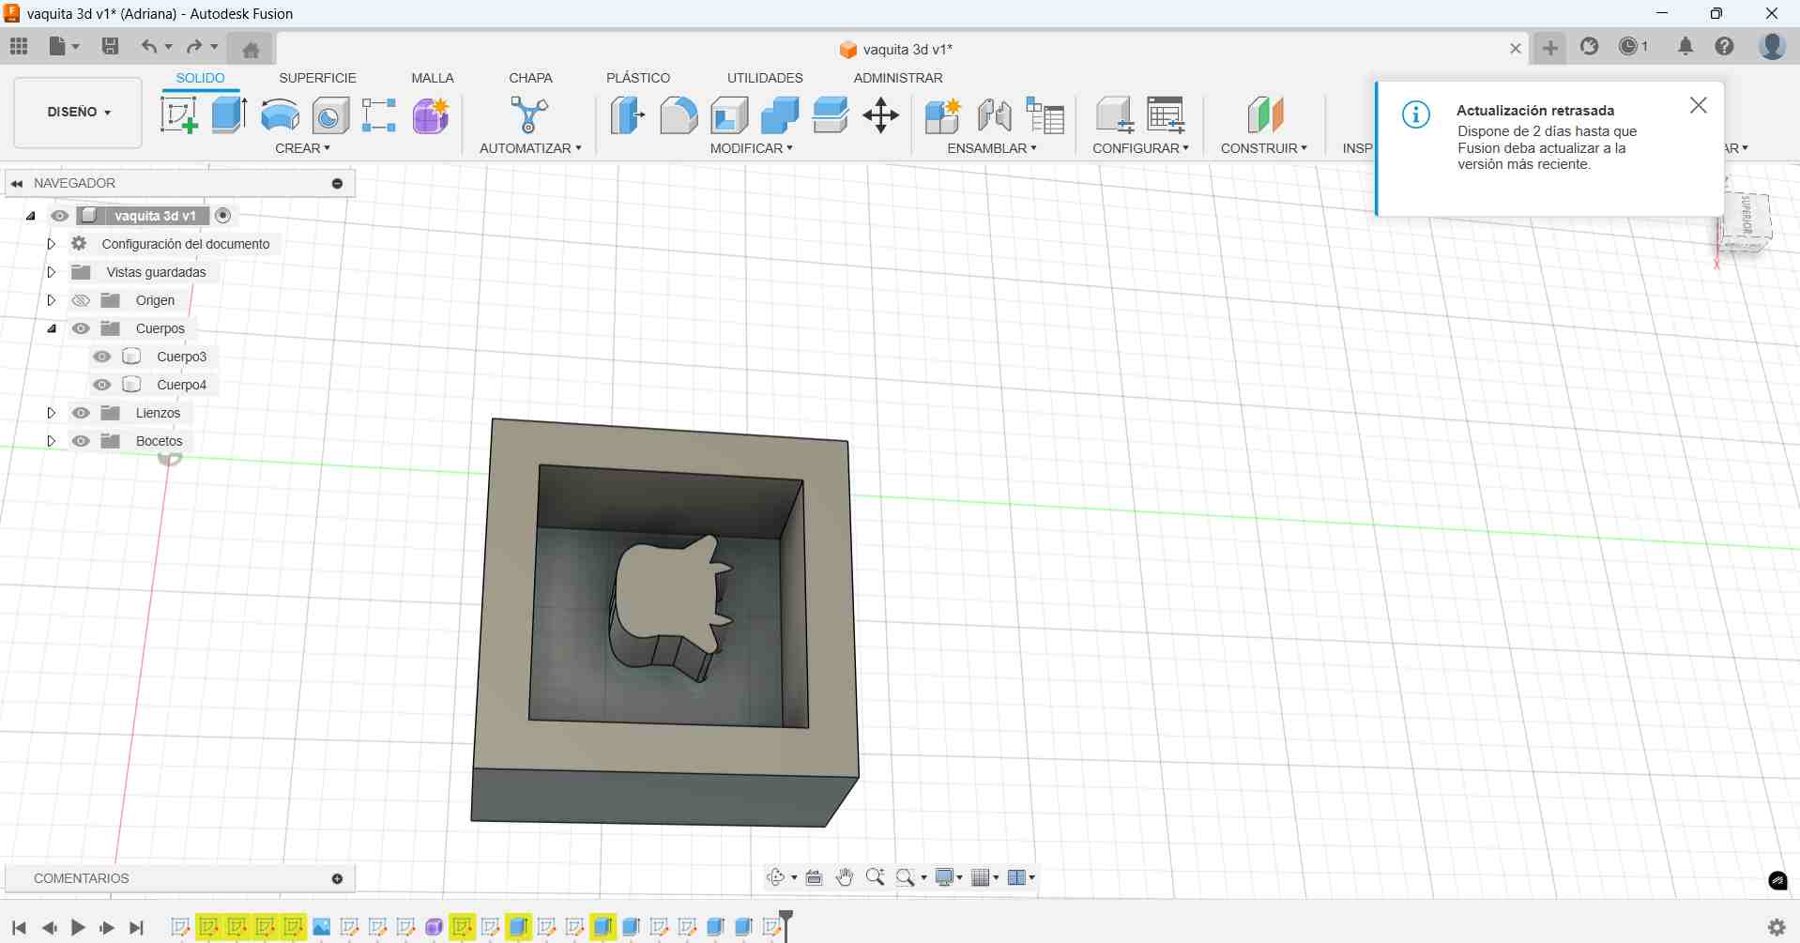Open the Change Parameters table icon
Viewport: 1800px width, 943px height.
point(1167,115)
